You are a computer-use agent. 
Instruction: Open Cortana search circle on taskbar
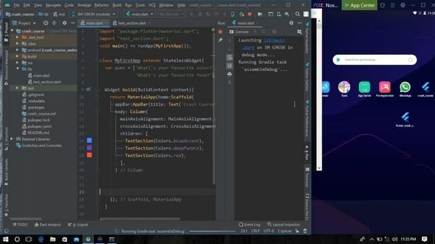[17, 239]
